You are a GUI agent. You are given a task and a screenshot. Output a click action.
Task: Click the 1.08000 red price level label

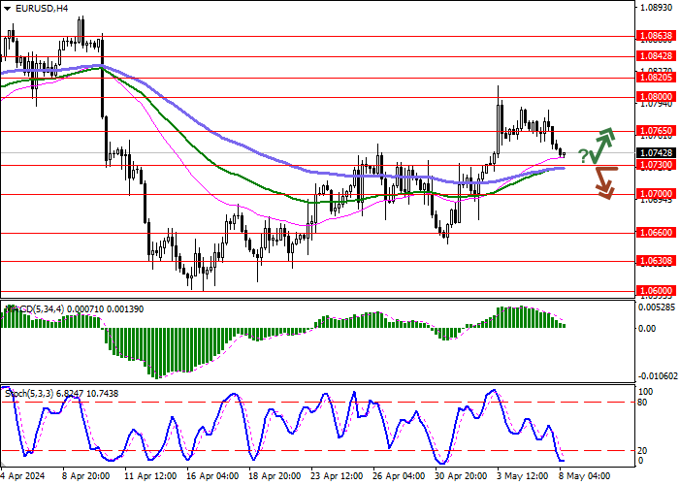657,97
